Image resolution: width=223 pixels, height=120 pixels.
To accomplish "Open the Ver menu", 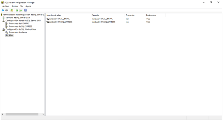I will click(22, 6).
